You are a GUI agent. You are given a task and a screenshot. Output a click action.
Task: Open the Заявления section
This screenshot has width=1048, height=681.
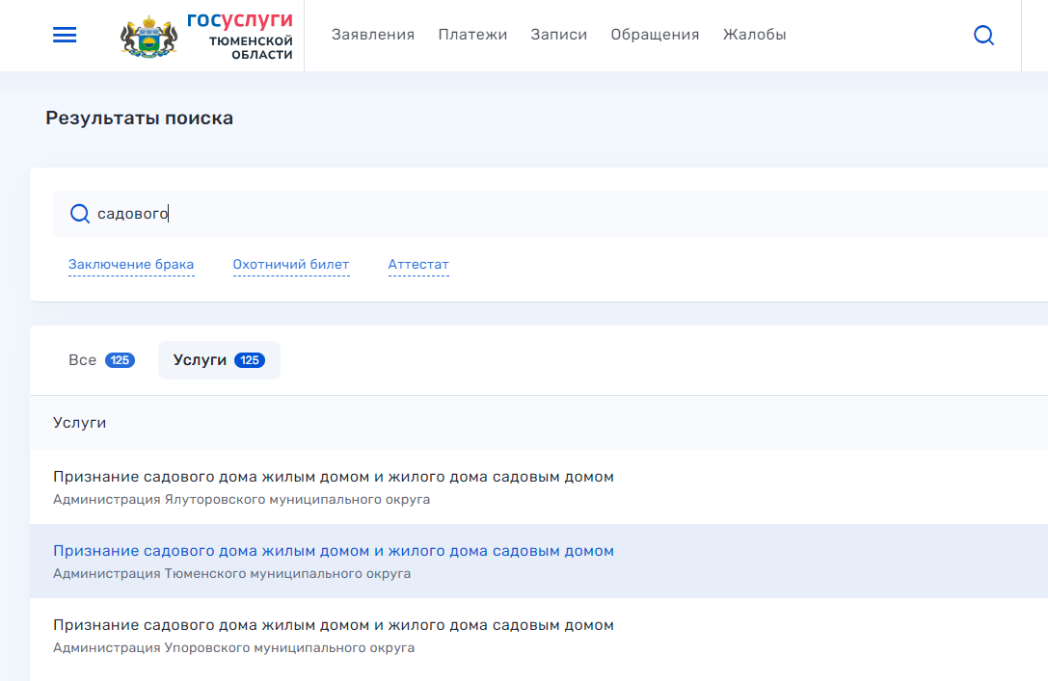(372, 35)
